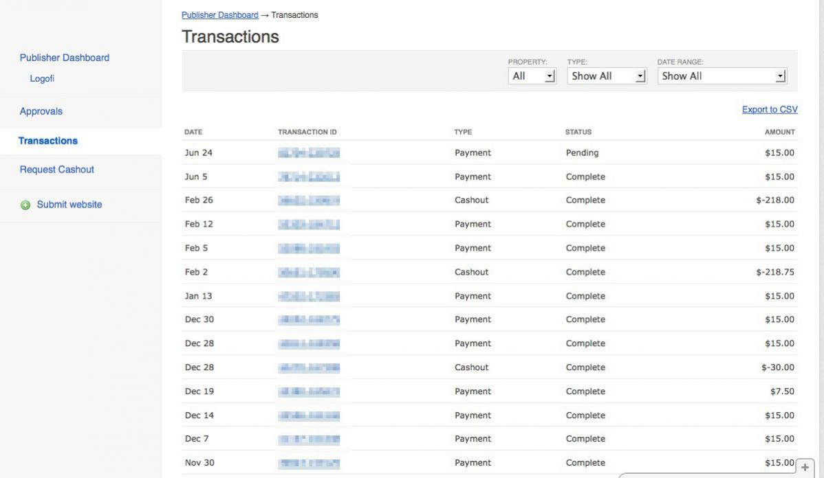
Task: Select the Jun 24 pending payment row
Action: point(488,153)
